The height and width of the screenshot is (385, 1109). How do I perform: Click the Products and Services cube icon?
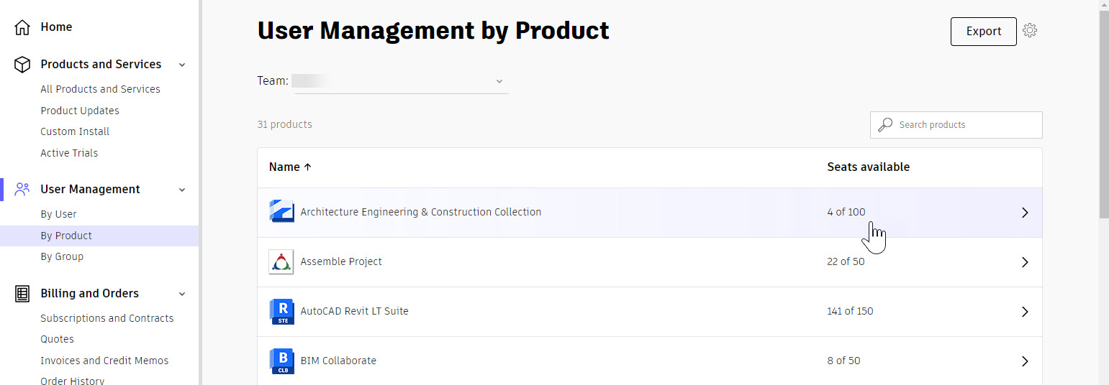point(22,65)
